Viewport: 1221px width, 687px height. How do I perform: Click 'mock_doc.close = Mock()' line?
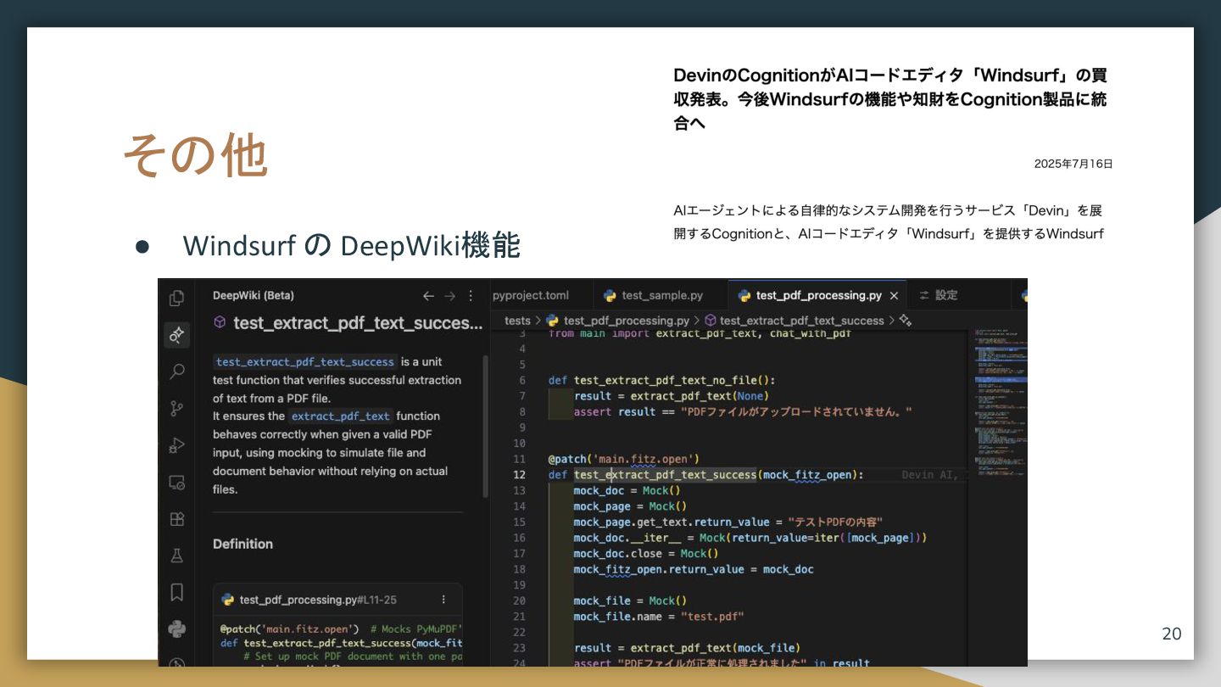pyautogui.click(x=646, y=553)
